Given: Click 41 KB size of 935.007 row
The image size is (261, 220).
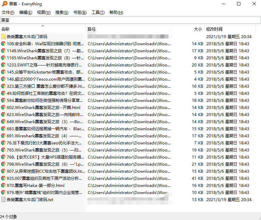Looking at the screenshot, I should [x=198, y=178].
